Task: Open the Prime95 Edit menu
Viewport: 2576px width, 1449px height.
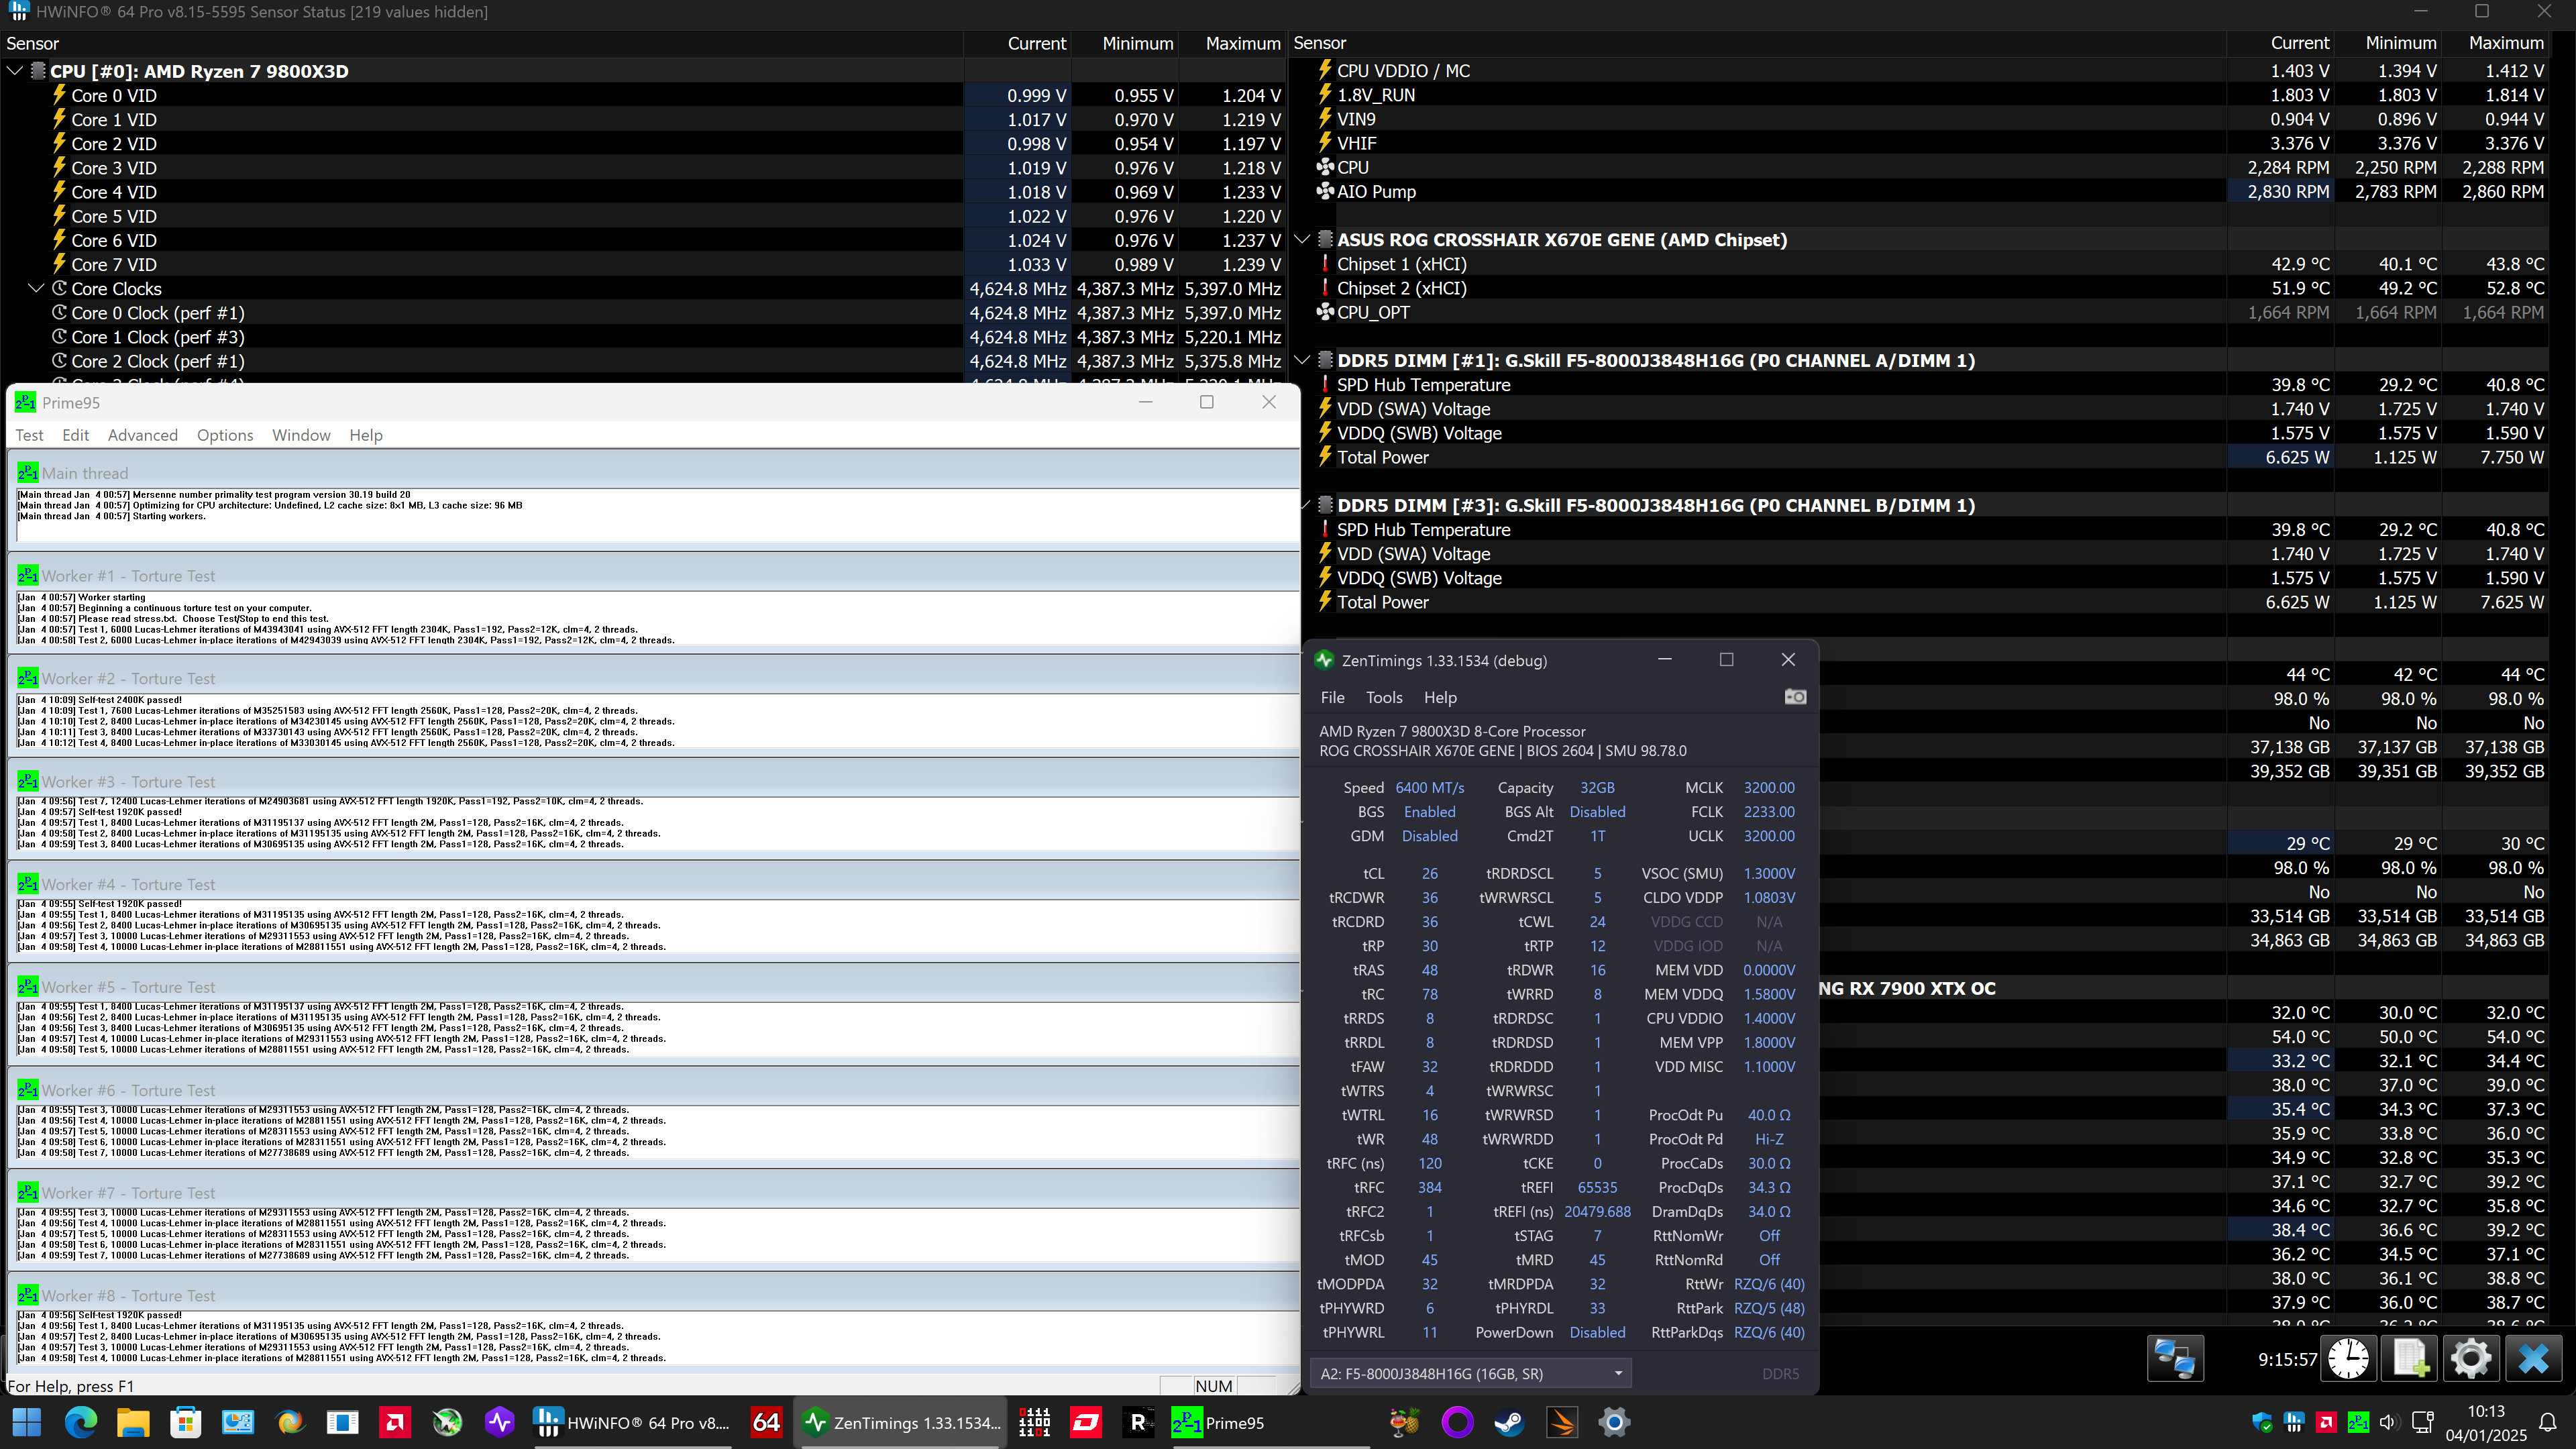Action: click(x=75, y=435)
